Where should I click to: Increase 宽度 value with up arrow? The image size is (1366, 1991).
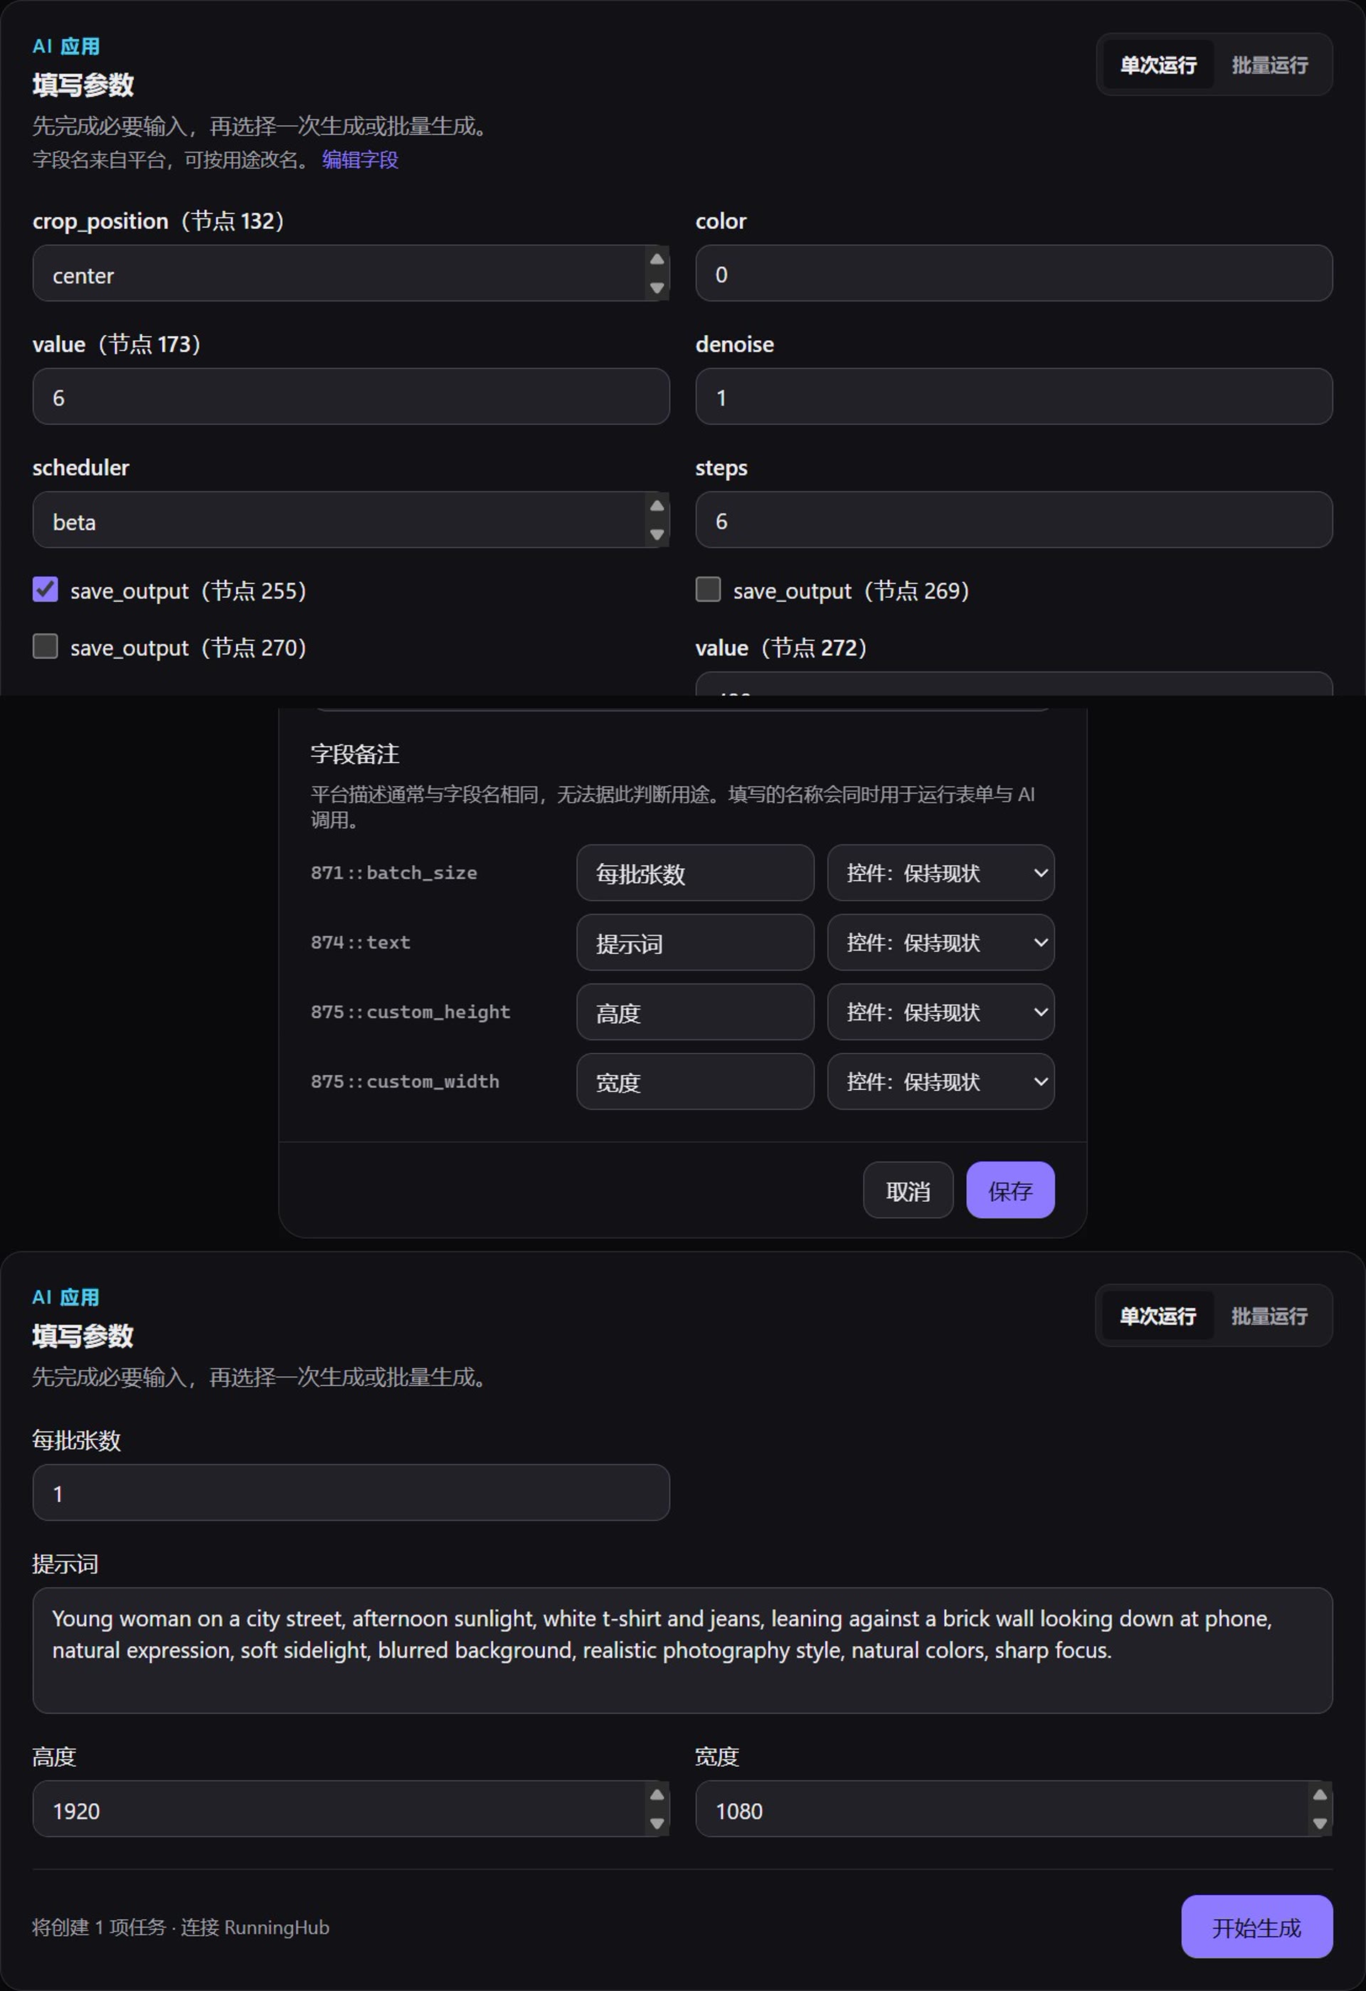1320,1795
